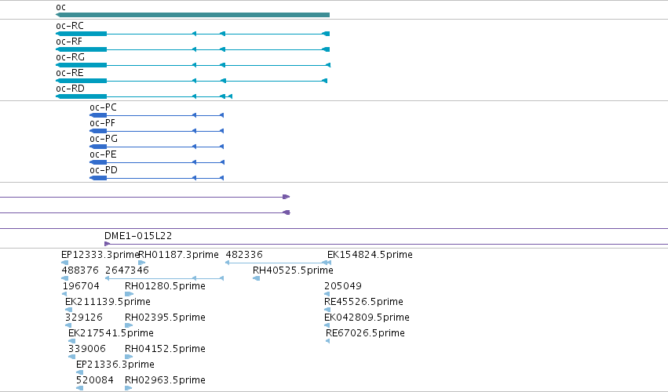Image resolution: width=668 pixels, height=392 pixels.
Task: Select transcript oc-RG label
Action: point(71,57)
